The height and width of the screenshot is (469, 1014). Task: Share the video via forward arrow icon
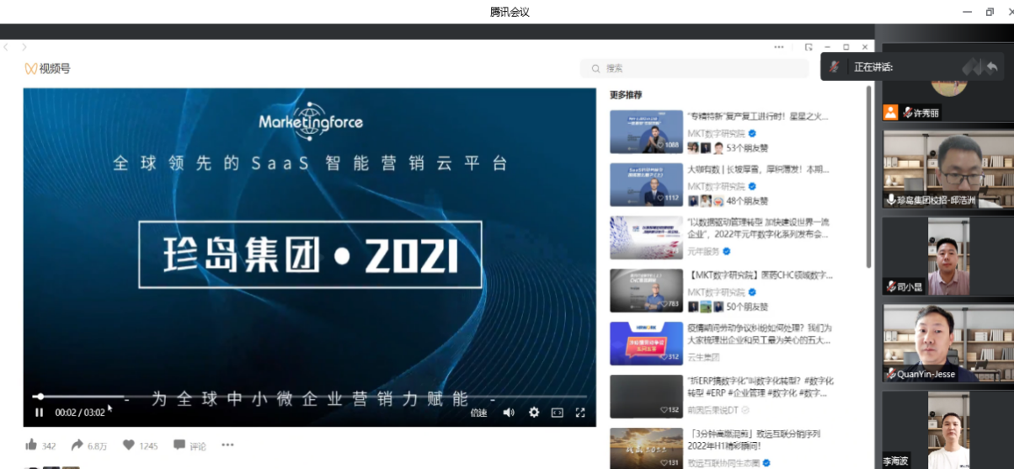tap(77, 445)
